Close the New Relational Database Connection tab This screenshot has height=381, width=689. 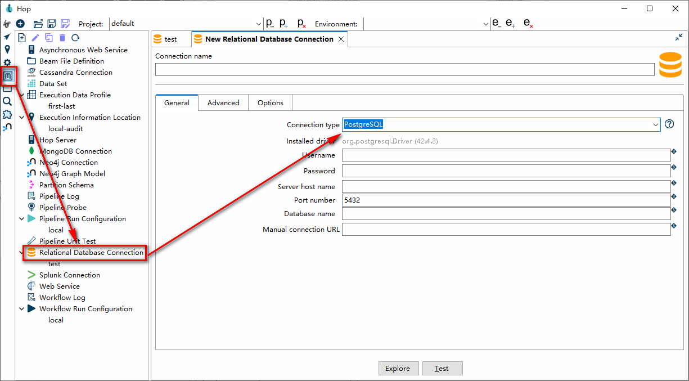pos(340,39)
